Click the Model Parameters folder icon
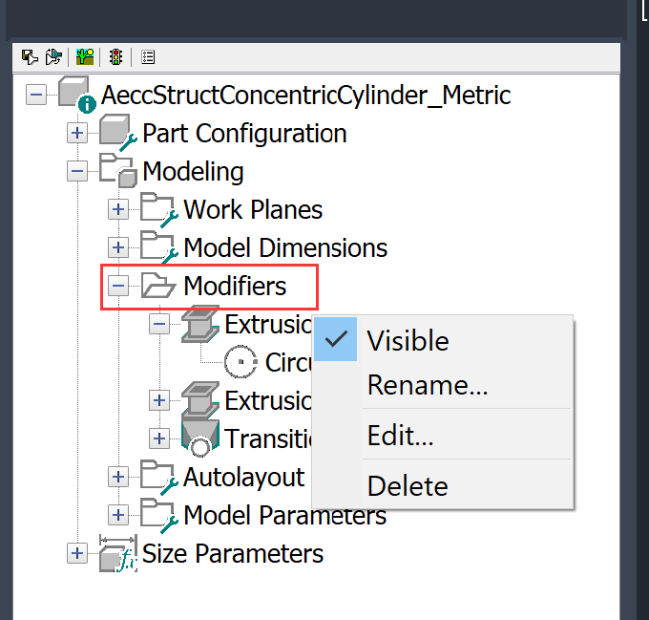 click(x=159, y=515)
